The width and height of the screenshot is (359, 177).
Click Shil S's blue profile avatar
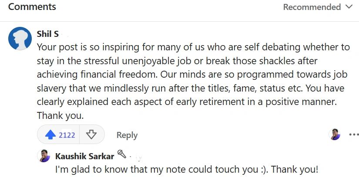(20, 38)
